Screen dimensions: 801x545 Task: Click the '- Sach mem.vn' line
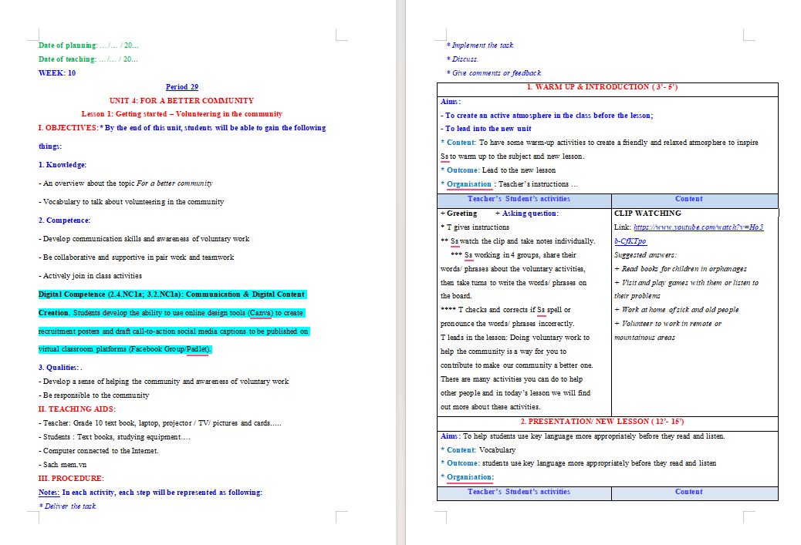[x=63, y=465]
